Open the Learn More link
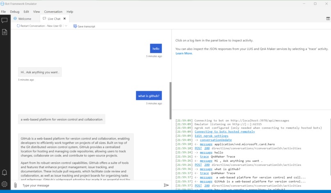 tap(184, 53)
